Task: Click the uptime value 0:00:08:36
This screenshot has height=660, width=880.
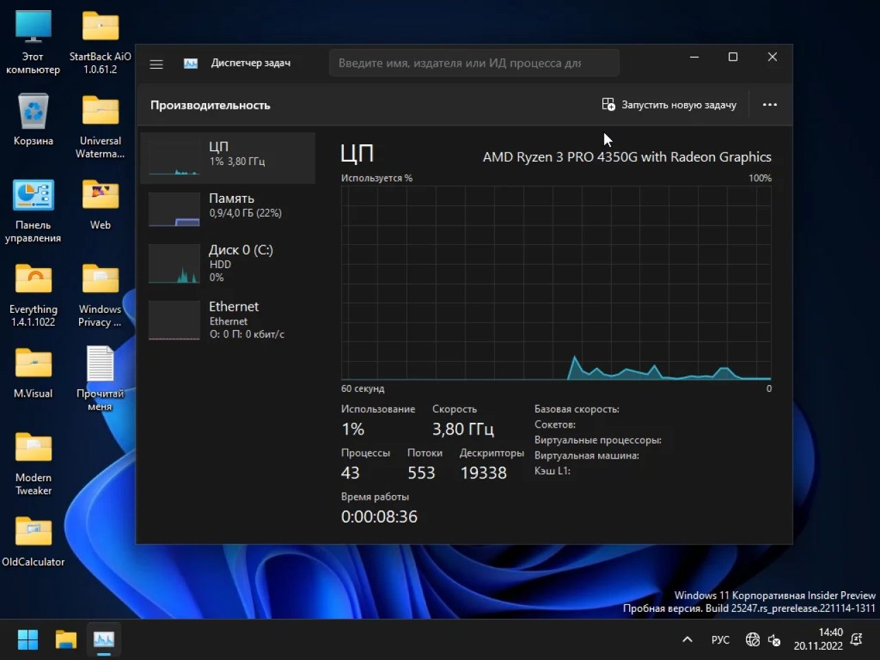Action: [379, 517]
